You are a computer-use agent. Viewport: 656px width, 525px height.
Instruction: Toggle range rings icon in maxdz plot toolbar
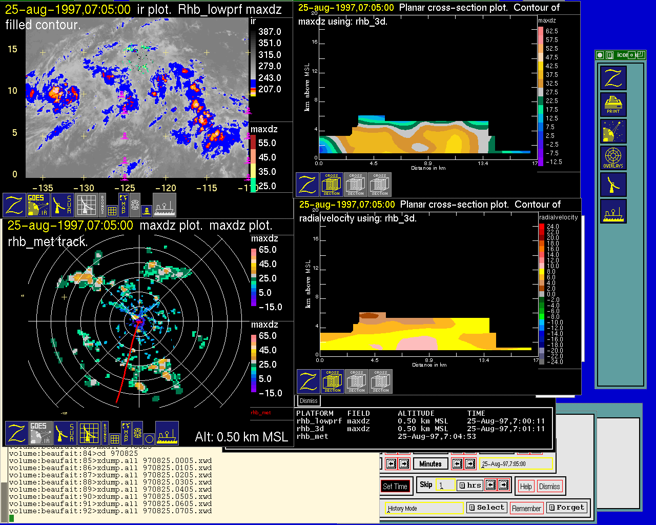[x=137, y=433]
